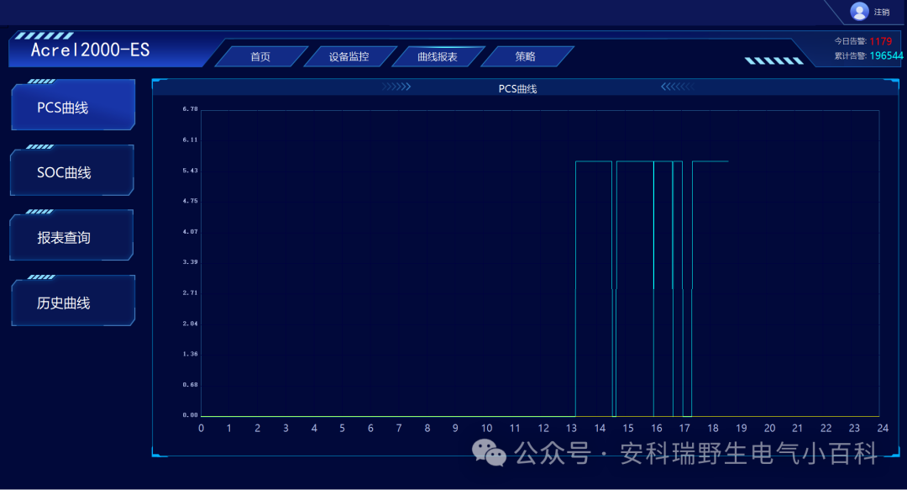The image size is (907, 490).
Task: Switch to the 设备监控 tab
Action: [349, 57]
